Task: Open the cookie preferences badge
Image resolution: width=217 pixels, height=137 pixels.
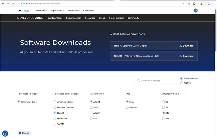Action: point(5,133)
